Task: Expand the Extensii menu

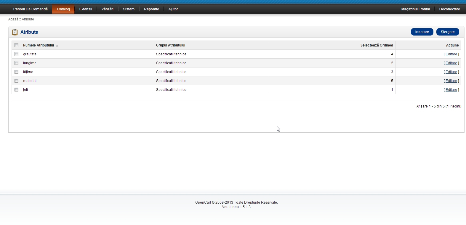Action: click(86, 9)
